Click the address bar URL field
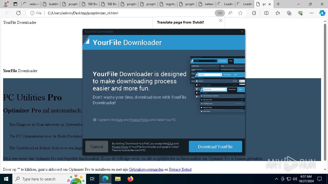The width and height of the screenshot is (328, 184). 129,13
